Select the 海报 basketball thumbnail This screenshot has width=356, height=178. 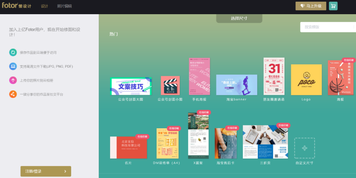coord(341,78)
